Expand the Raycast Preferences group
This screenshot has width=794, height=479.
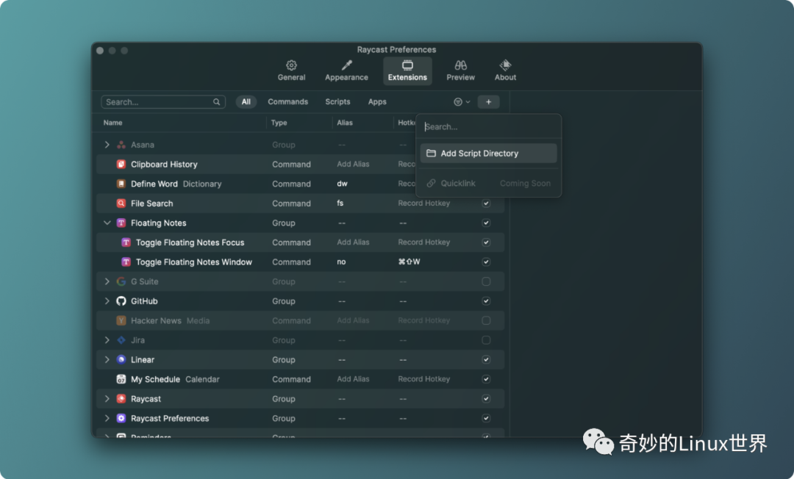coord(107,418)
